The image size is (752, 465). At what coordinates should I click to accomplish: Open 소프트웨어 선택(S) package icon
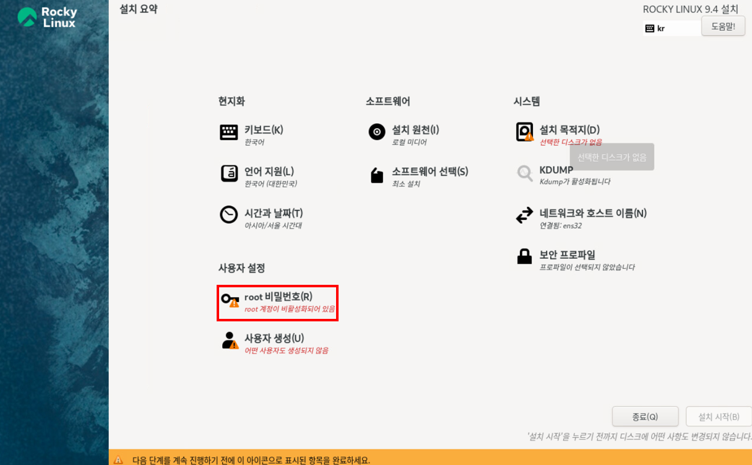(x=377, y=175)
